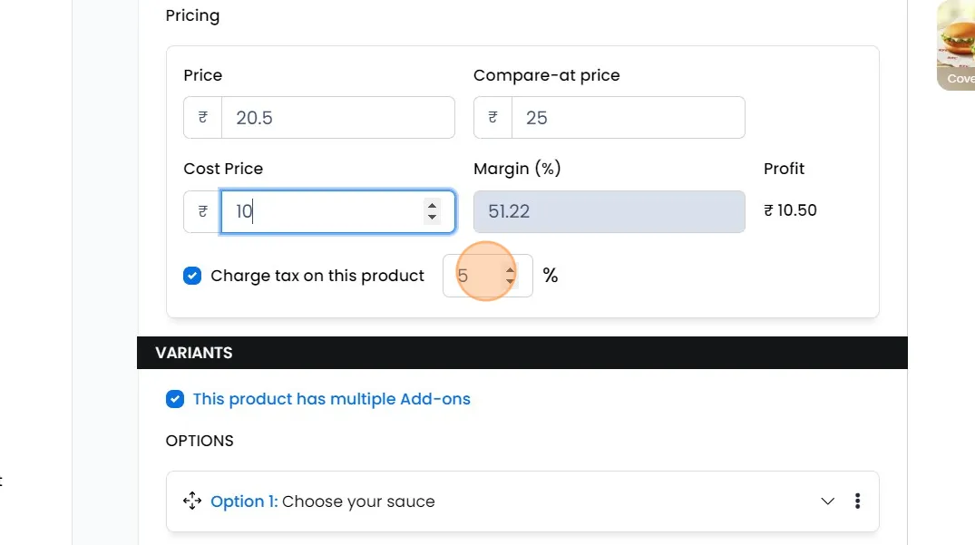Click the VARIANTS section header bar
This screenshot has height=545, width=975.
pos(522,353)
